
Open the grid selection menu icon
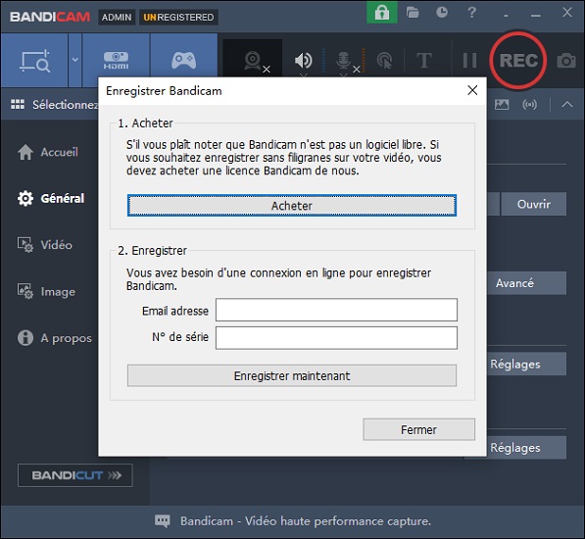click(x=18, y=105)
